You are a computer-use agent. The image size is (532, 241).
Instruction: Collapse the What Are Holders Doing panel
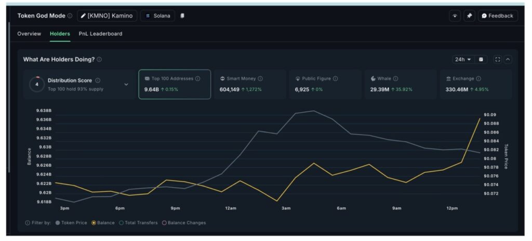click(x=508, y=59)
